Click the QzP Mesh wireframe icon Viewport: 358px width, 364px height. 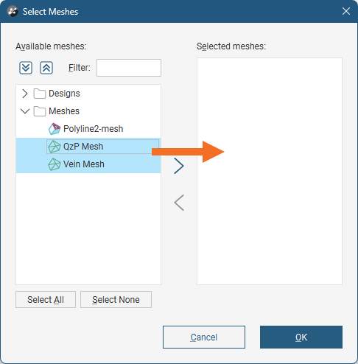pos(54,147)
